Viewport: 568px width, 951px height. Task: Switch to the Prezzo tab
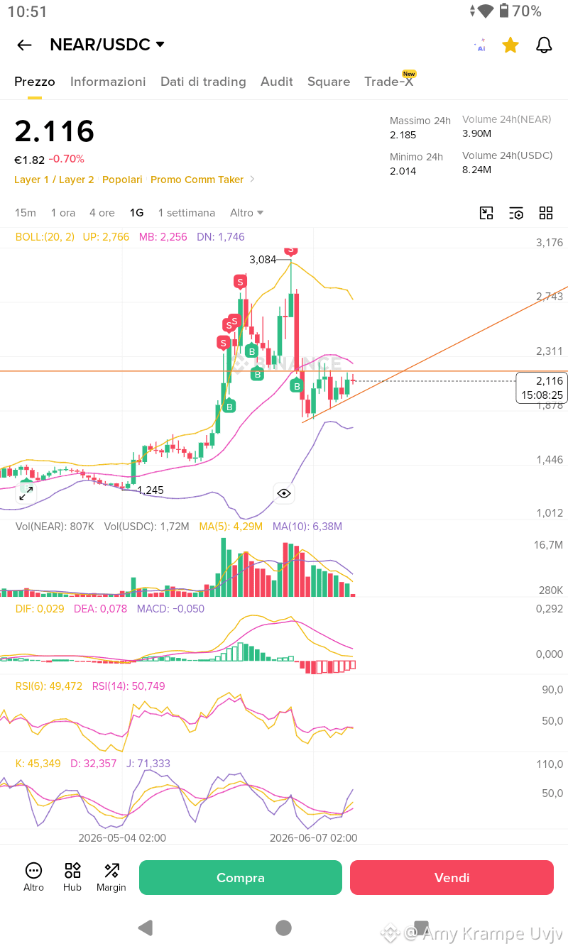click(35, 82)
